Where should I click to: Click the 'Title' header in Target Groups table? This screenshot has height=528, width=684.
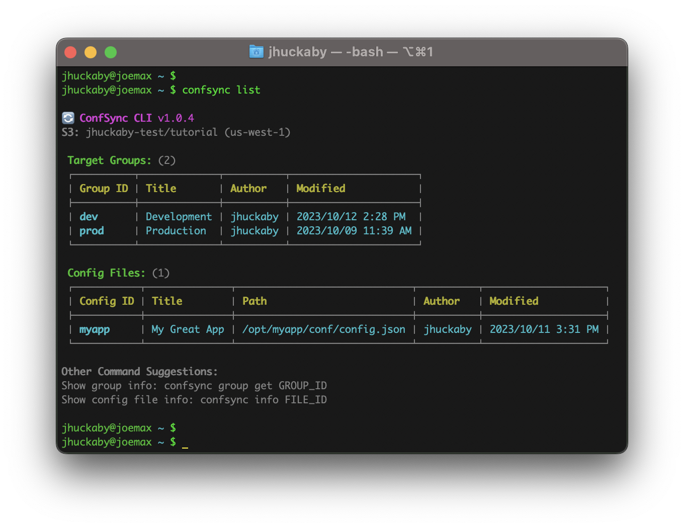click(x=161, y=189)
